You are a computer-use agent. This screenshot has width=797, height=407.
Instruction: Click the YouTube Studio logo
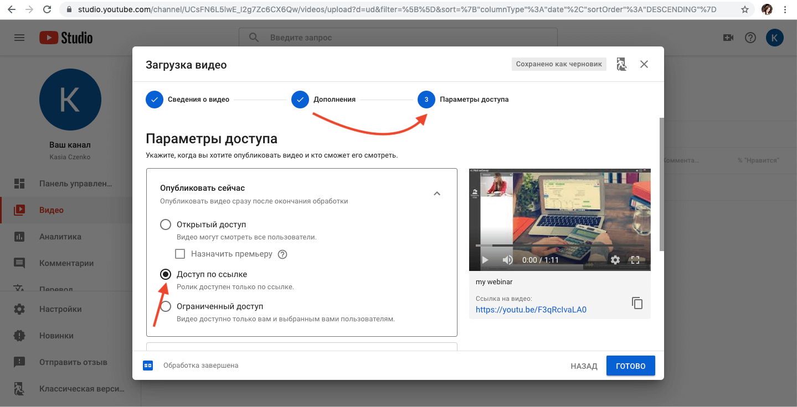click(65, 37)
